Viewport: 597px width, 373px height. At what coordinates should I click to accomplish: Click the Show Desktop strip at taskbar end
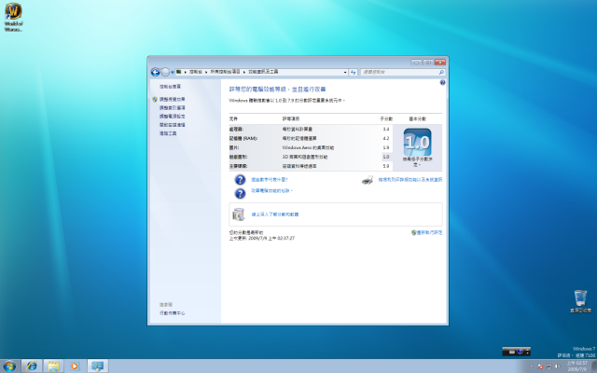[594, 366]
